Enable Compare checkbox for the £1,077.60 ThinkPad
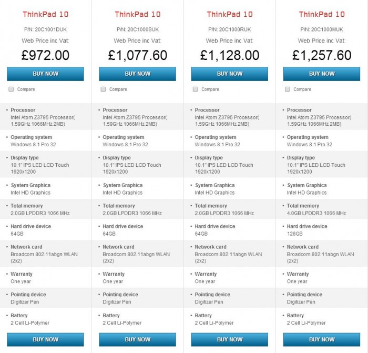 [x=104, y=89]
